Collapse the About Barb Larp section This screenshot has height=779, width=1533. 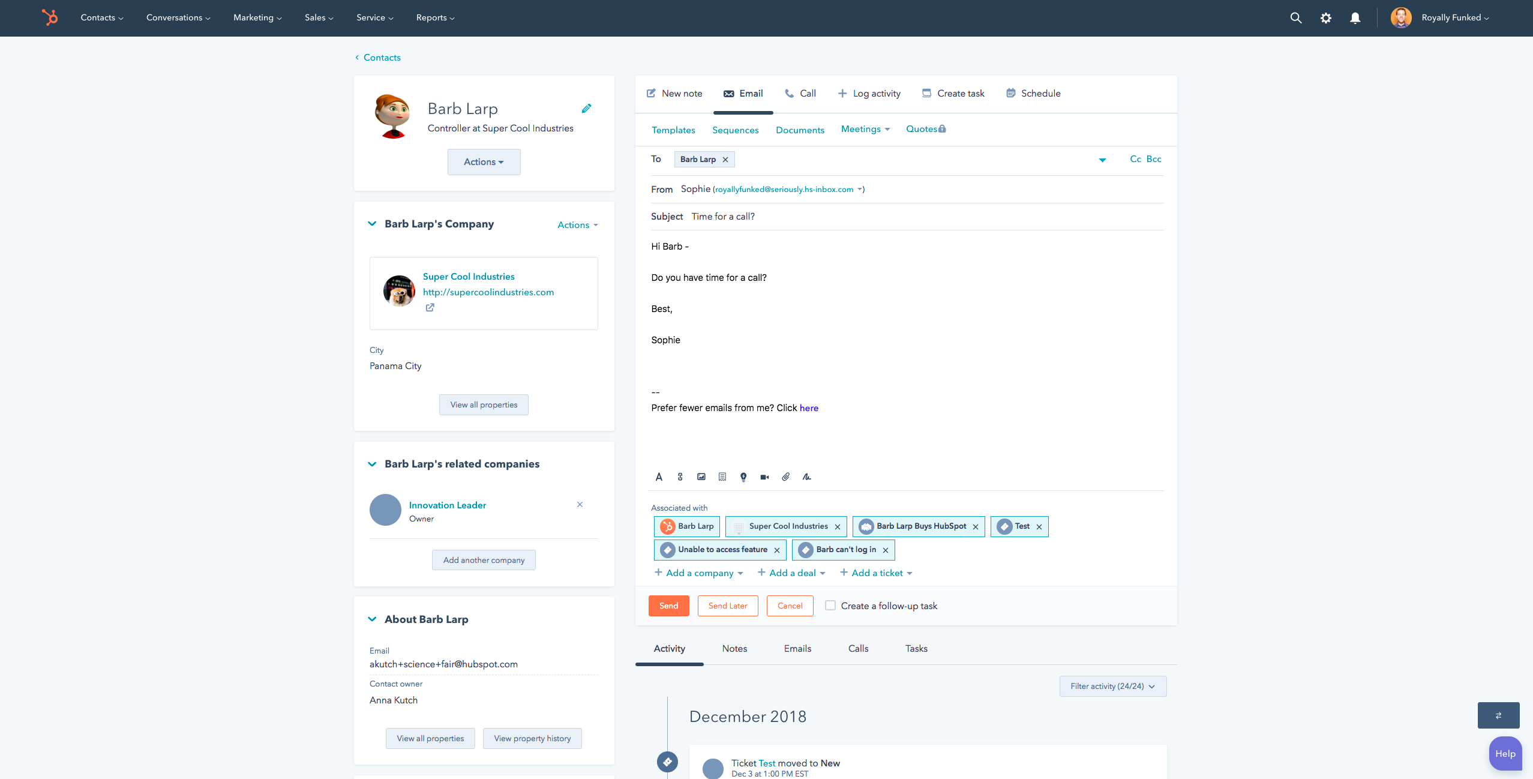click(x=372, y=619)
